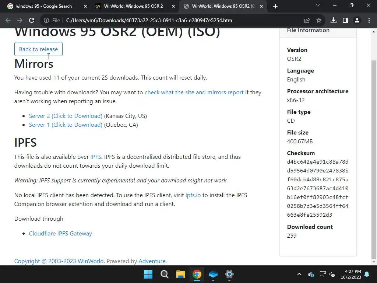
Task: Open the clock showing 4:07 PM
Action: click(x=351, y=274)
